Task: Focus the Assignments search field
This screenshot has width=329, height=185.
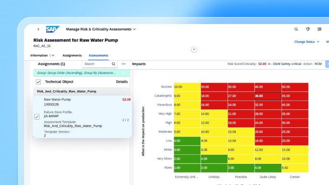Action: [x=97, y=64]
